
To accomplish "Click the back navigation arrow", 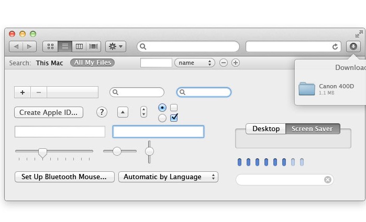I will coord(16,46).
